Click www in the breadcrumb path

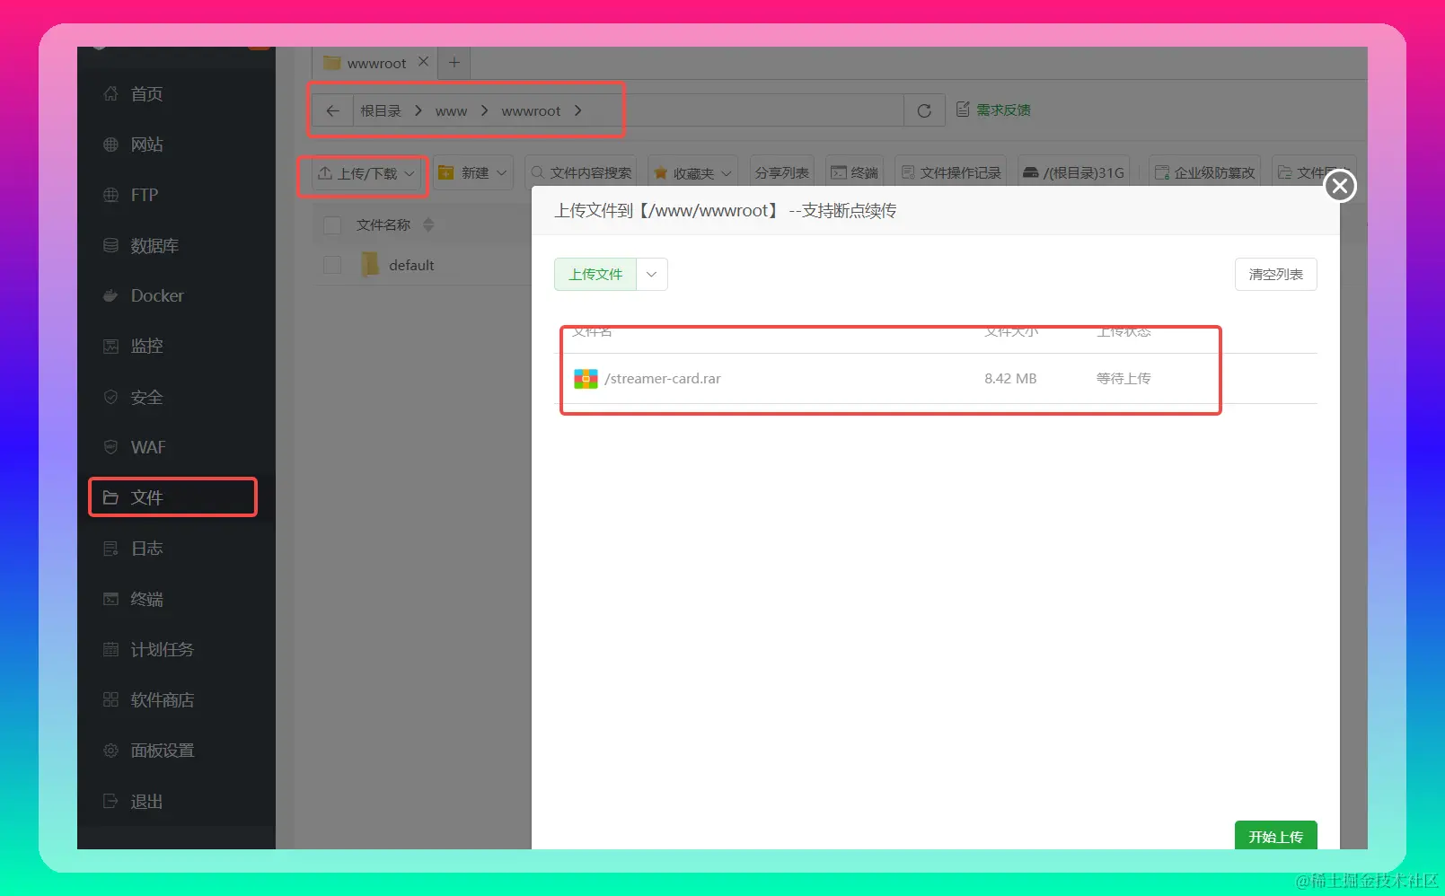pyautogui.click(x=451, y=111)
